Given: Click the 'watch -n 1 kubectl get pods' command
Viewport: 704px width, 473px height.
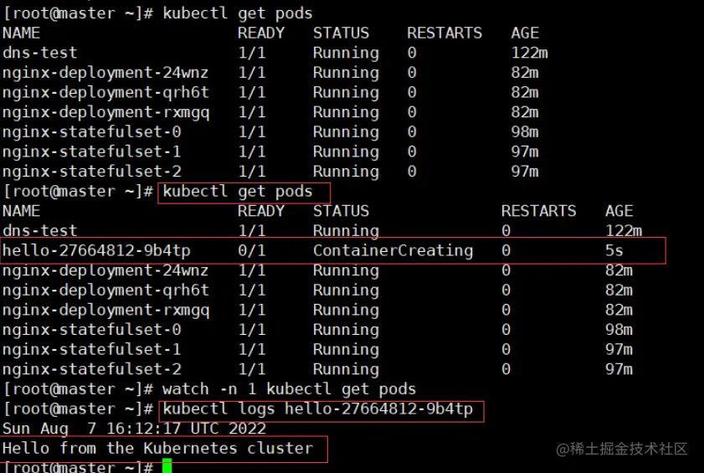Looking at the screenshot, I should (289, 389).
